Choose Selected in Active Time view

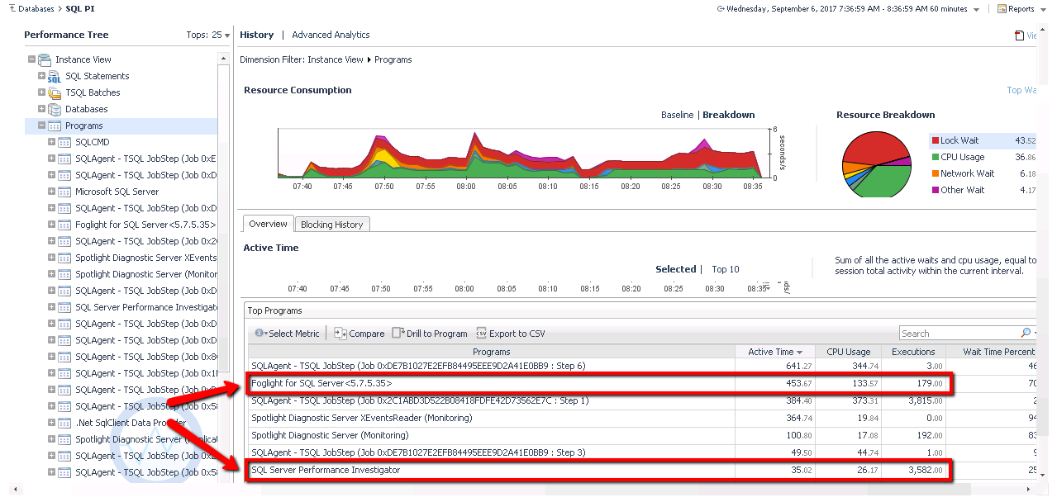click(675, 269)
